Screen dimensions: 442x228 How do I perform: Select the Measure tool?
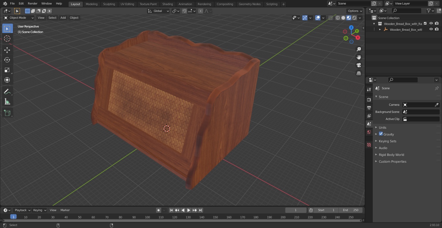click(7, 102)
